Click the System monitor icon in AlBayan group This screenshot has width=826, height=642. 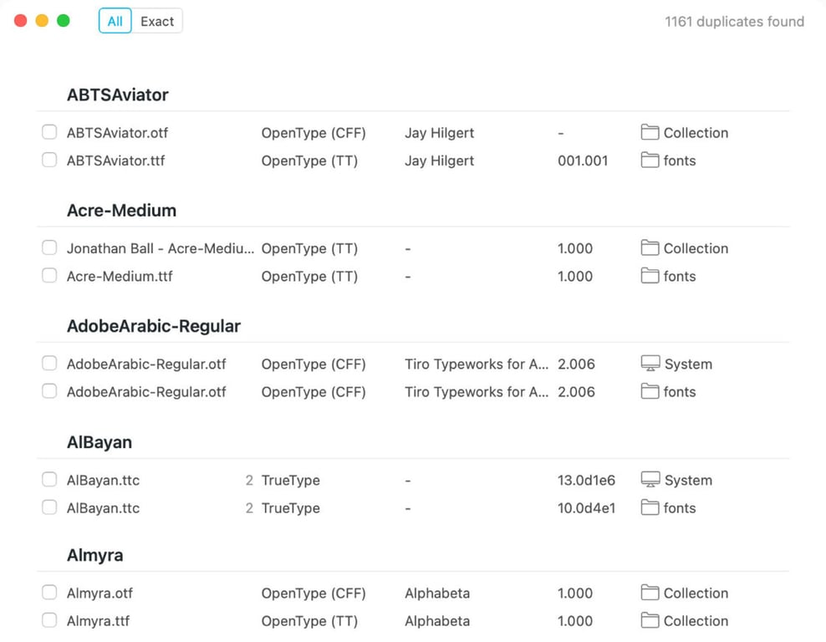(x=650, y=480)
